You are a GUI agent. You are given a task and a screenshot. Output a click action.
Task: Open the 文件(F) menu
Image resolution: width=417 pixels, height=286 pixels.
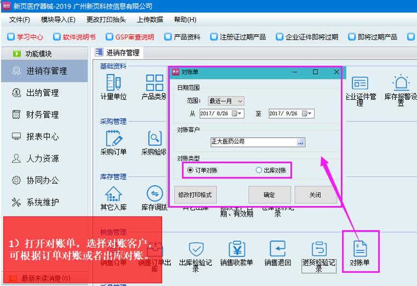coord(20,20)
